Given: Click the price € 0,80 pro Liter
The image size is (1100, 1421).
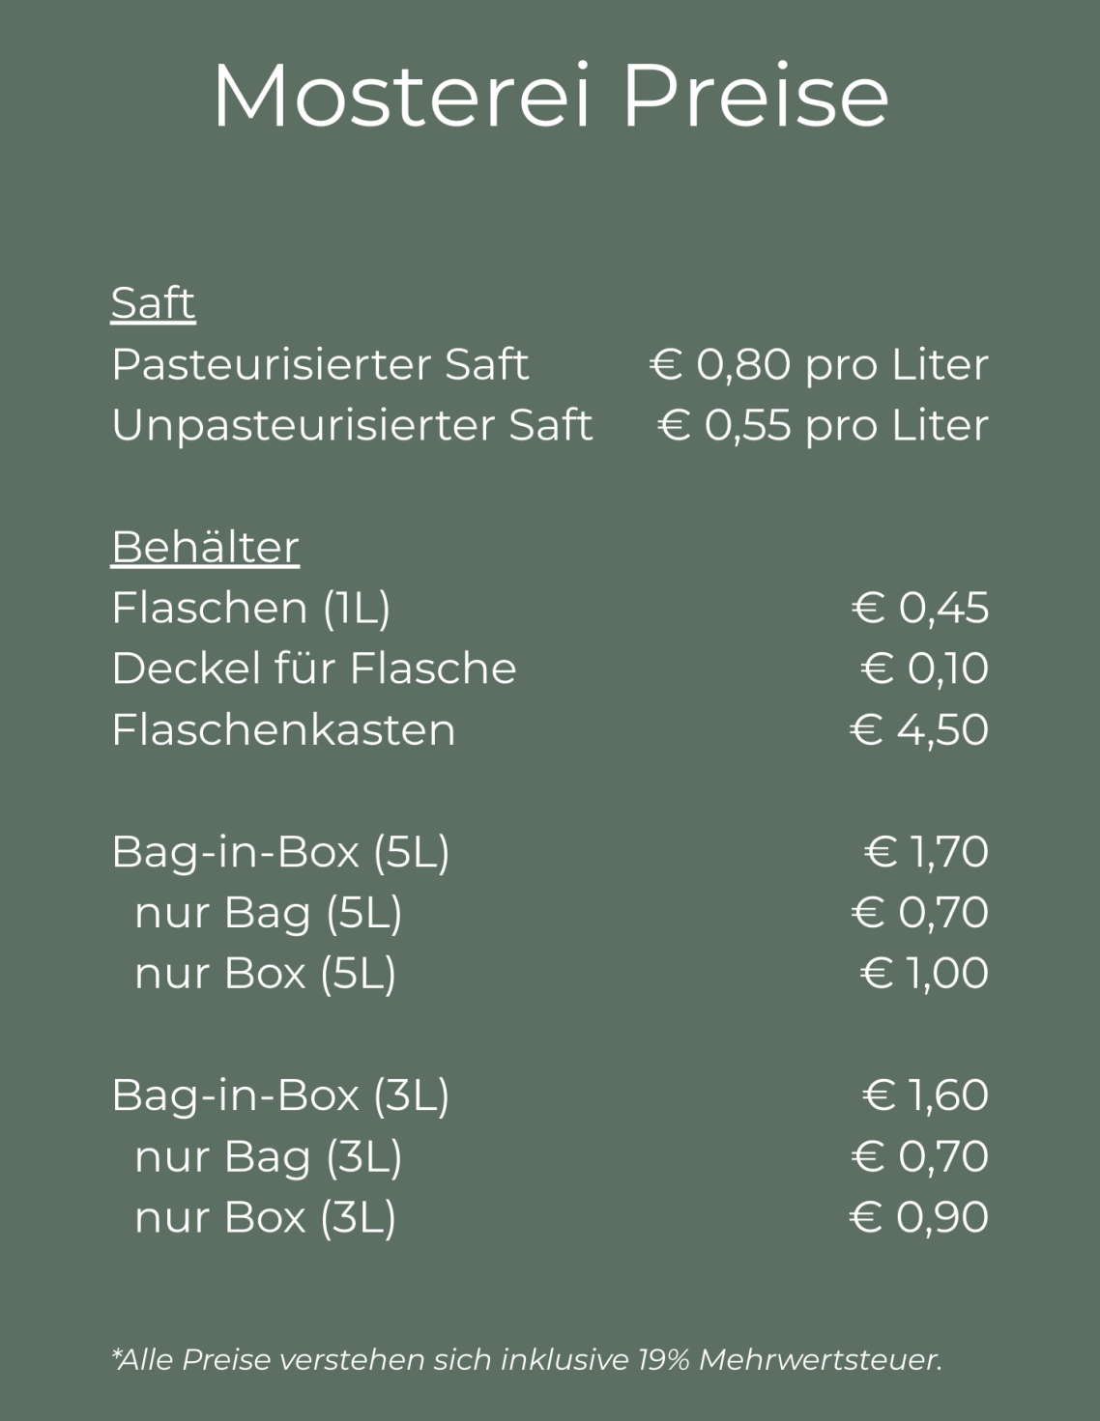Looking at the screenshot, I should coord(819,364).
